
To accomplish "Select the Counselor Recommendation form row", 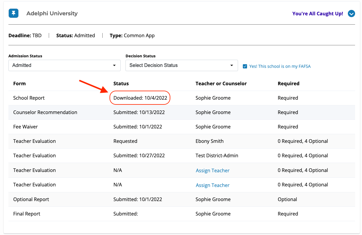I will (45, 112).
